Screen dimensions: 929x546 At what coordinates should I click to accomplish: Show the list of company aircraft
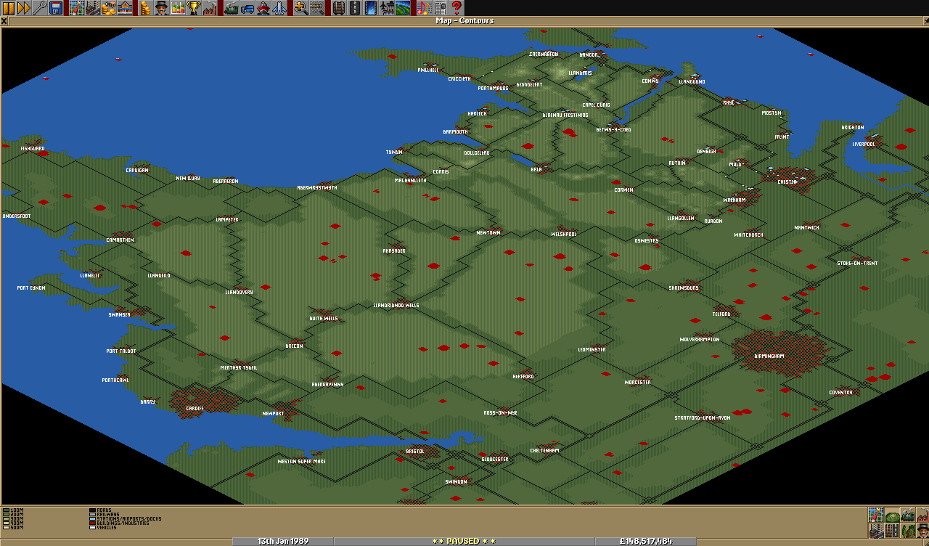[279, 8]
